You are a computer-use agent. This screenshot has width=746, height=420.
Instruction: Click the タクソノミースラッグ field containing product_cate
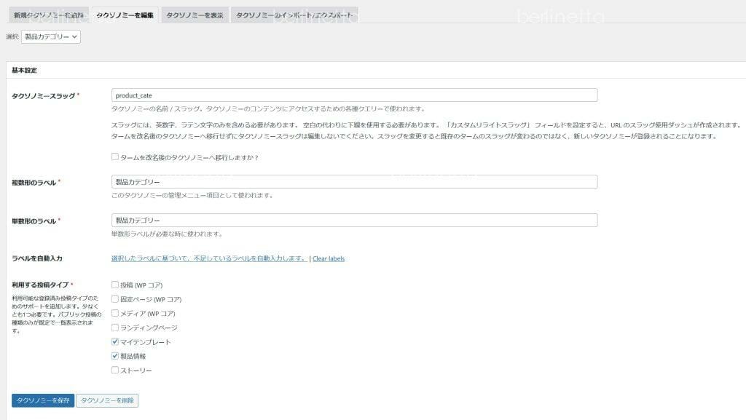[x=354, y=95]
